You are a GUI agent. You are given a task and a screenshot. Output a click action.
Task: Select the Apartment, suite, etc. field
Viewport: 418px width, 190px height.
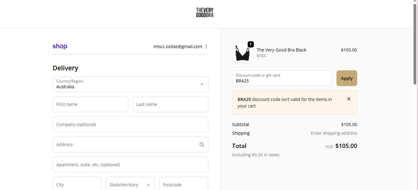pos(130,164)
